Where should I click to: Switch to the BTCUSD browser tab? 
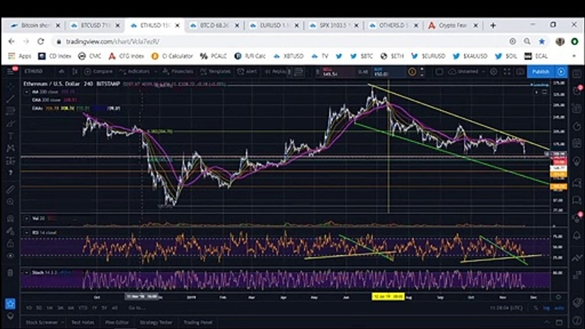(x=96, y=26)
